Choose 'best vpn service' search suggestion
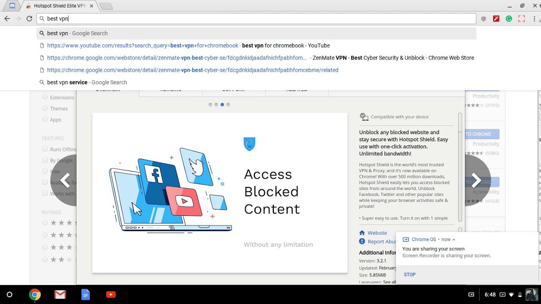 pos(256,82)
